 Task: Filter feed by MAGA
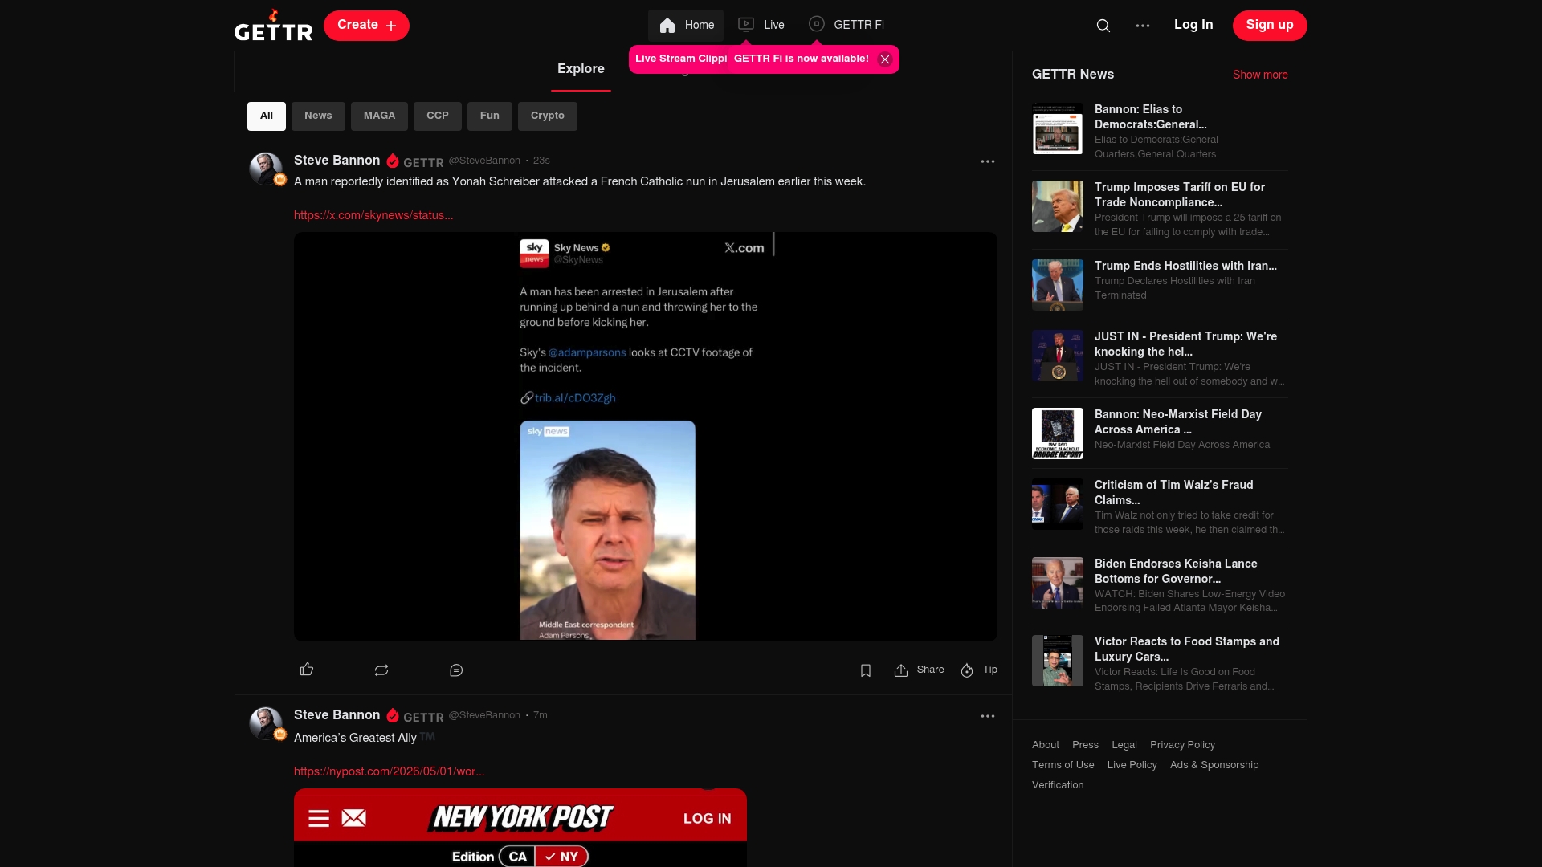click(x=379, y=116)
